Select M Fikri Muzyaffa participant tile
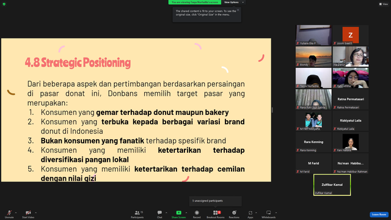Viewport: 391px width, 220px height. tap(313, 121)
